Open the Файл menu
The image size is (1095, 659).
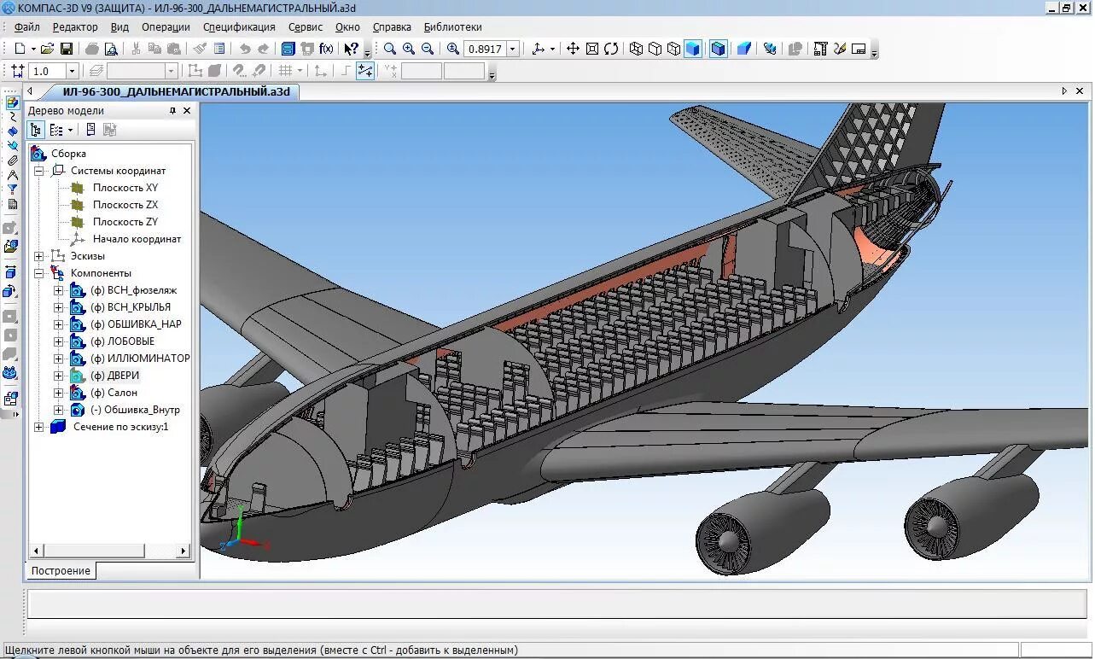[x=27, y=26]
